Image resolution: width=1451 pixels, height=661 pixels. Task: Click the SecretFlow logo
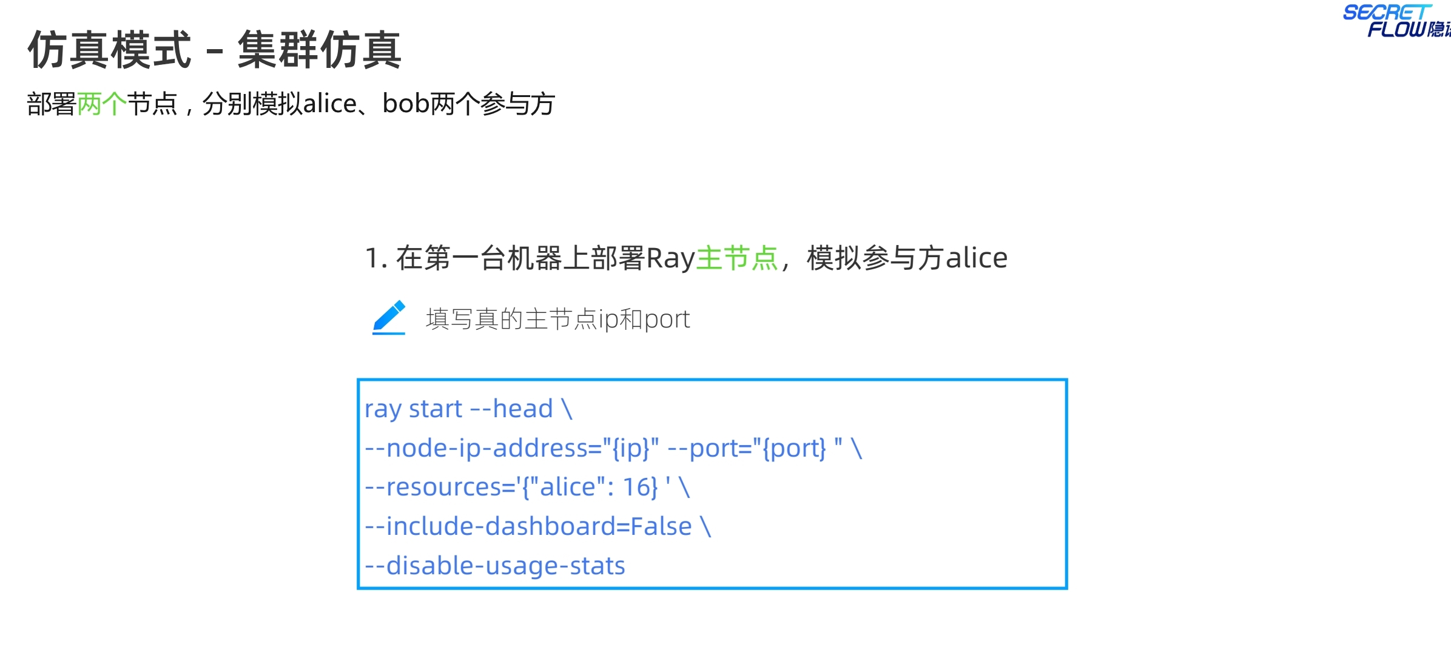pos(1396,21)
